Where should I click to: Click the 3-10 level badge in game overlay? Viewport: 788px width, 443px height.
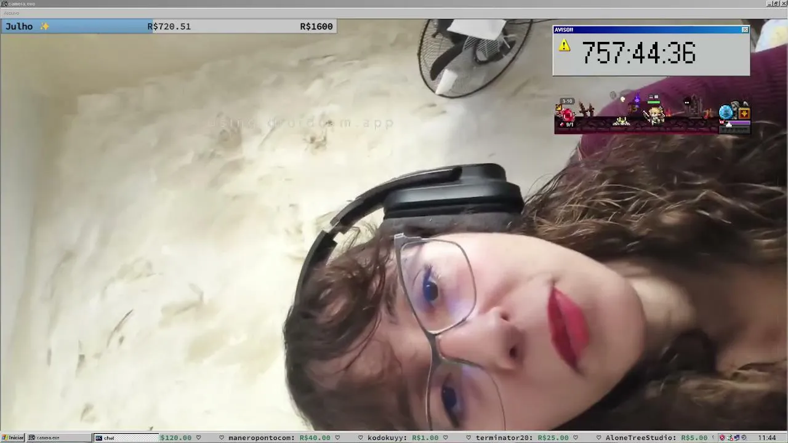tap(567, 102)
